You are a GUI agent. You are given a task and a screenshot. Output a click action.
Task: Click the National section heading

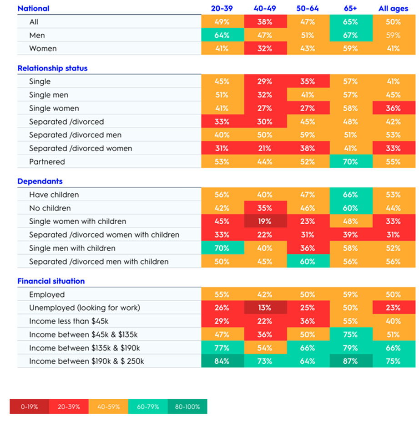pyautogui.click(x=33, y=8)
